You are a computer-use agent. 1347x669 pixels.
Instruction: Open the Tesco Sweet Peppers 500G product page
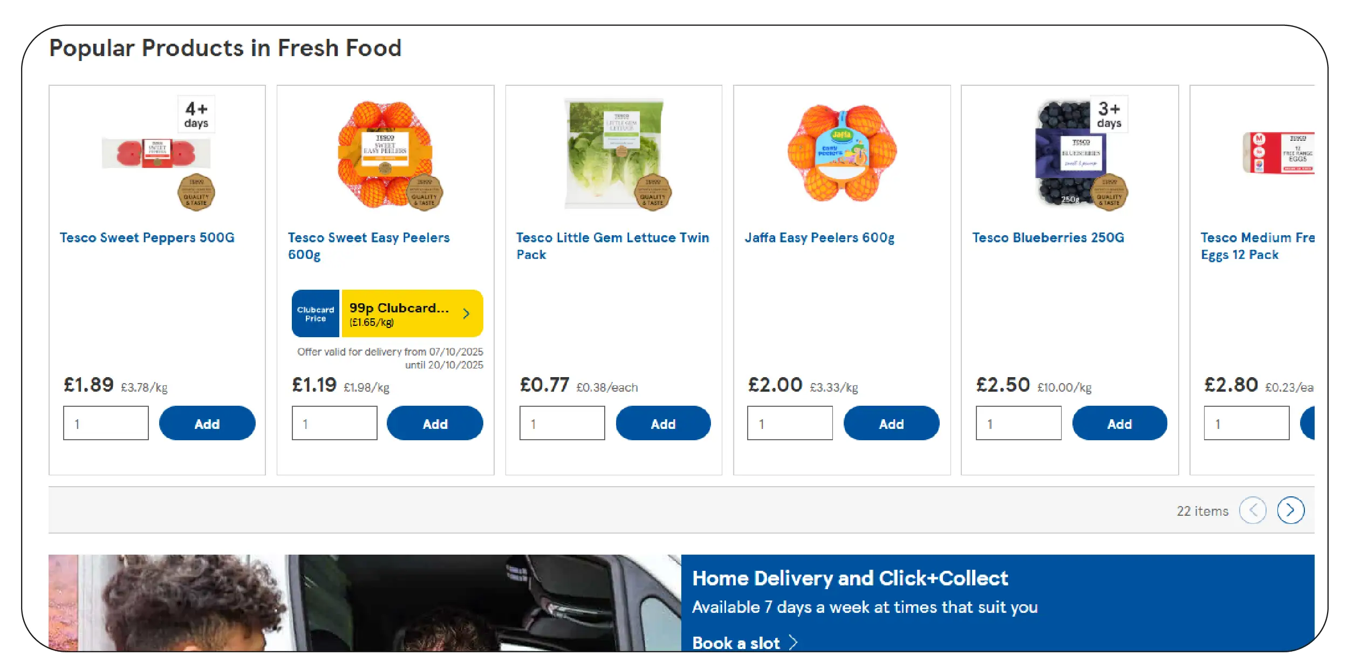[147, 237]
